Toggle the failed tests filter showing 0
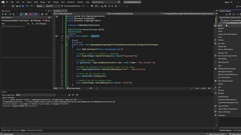The width and height of the screenshot is (241, 135). 32,14
